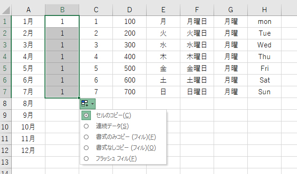The image size is (297, 174).
Task: Click cell containing Sun
Action: (x=264, y=92)
